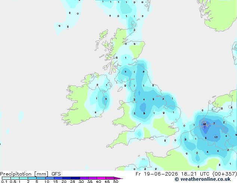Click the 20–25 mm legend color swatch
Image resolution: width=237 pixels, height=183 pixels.
[x=67, y=178]
